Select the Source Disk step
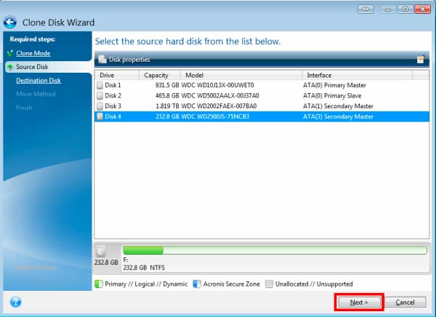436x317 pixels. point(32,67)
